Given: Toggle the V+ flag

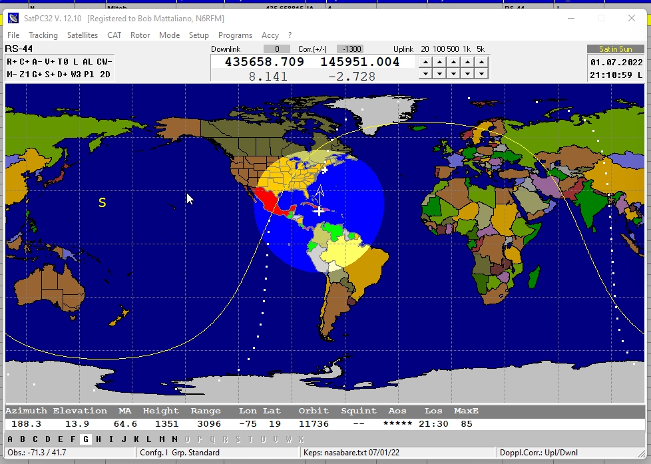Looking at the screenshot, I should point(50,61).
